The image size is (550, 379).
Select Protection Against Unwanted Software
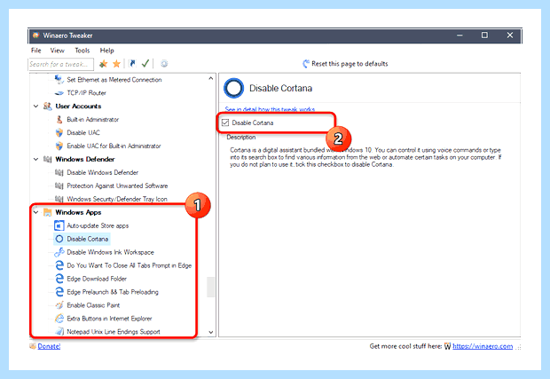click(117, 186)
